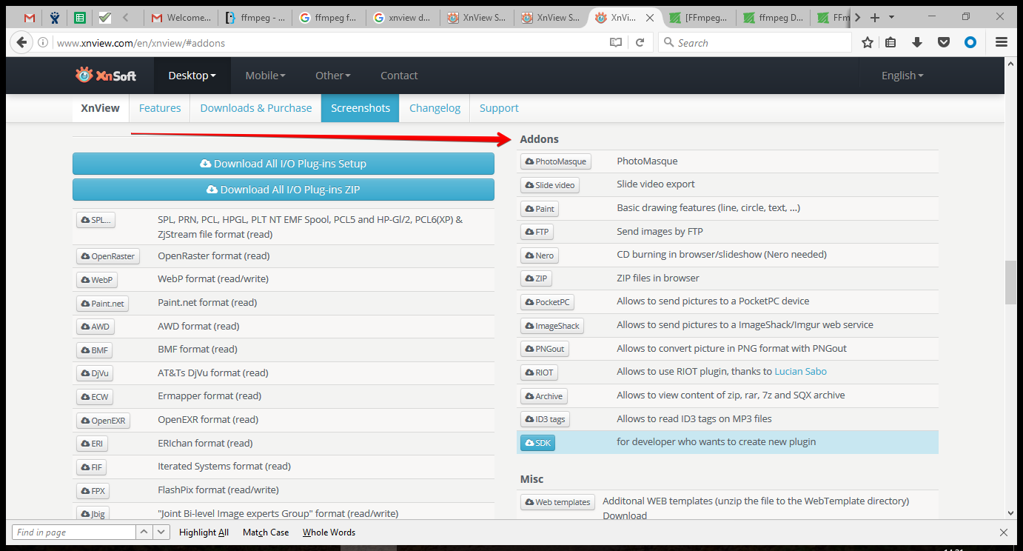Screen dimensions: 1023x551
Task: Click the scrollbar up arrow
Action: (x=1010, y=64)
